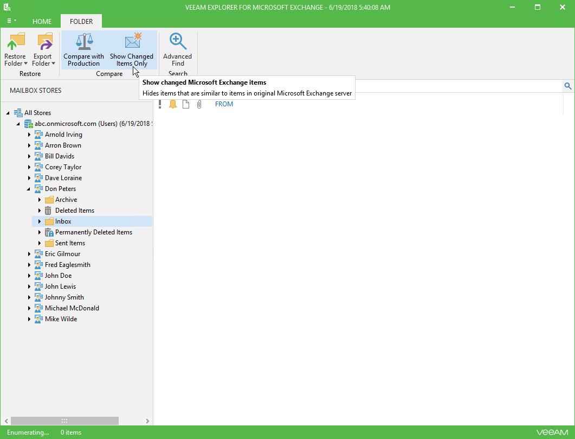Click the search magnifier icon
Screen dimensions: 575x439
point(567,86)
